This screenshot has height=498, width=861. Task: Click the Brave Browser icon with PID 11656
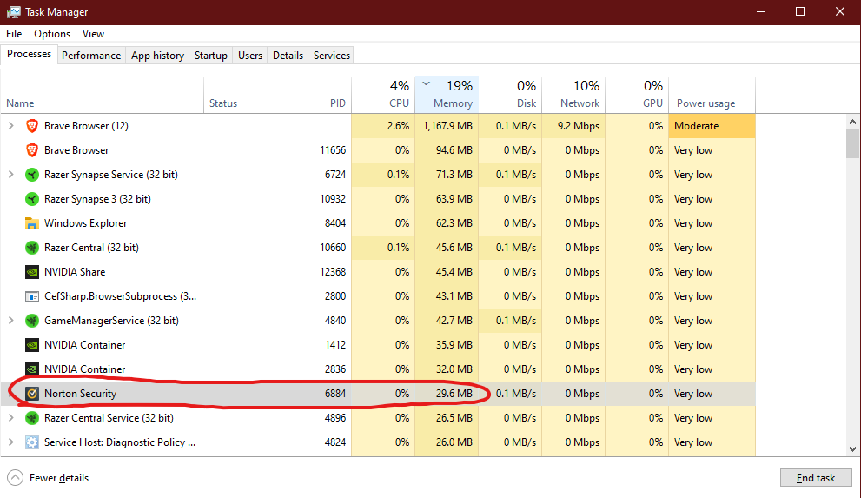tap(32, 149)
